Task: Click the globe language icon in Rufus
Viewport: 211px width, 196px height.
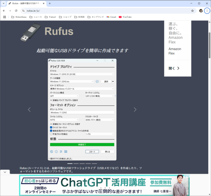Action: click(x=51, y=152)
